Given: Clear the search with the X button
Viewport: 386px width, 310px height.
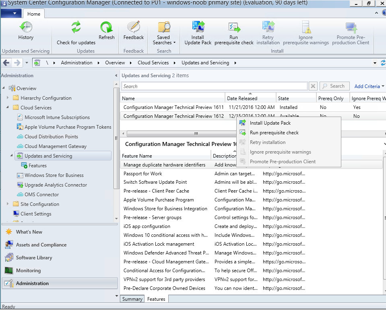Looking at the screenshot, I should click(x=313, y=86).
